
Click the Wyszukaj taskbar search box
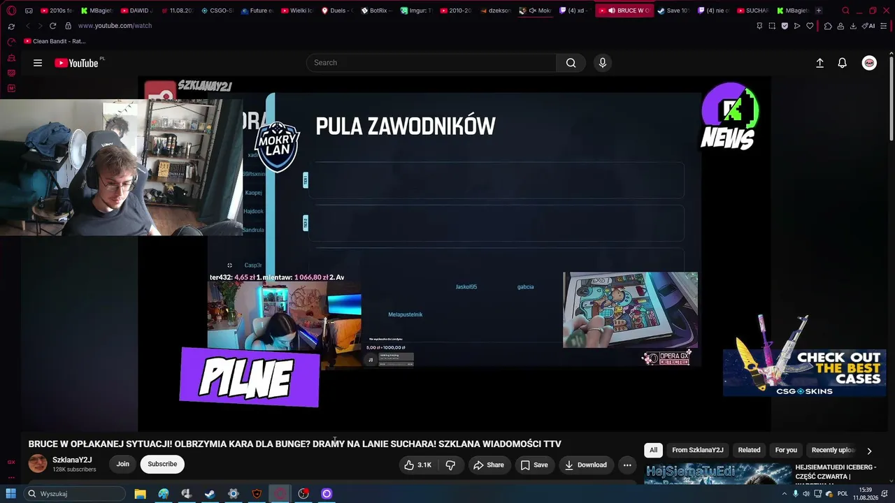[x=74, y=494]
